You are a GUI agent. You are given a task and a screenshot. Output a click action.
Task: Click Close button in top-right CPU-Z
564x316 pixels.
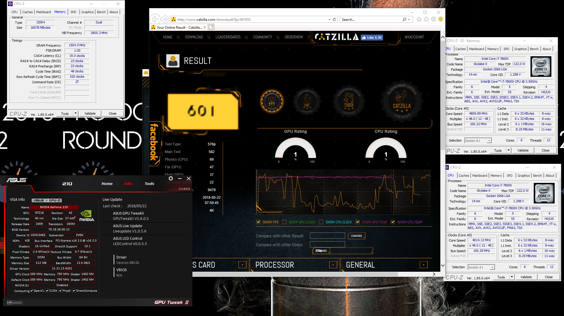click(545, 150)
